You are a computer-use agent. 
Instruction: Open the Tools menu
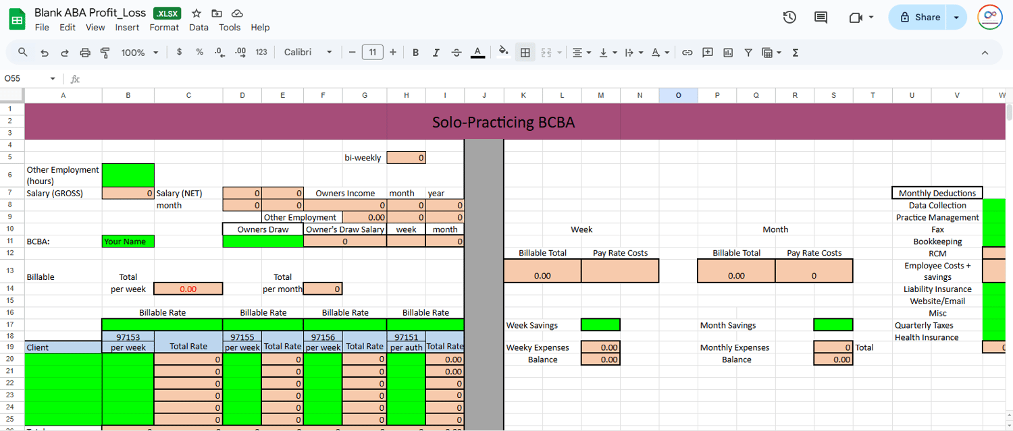tap(230, 28)
